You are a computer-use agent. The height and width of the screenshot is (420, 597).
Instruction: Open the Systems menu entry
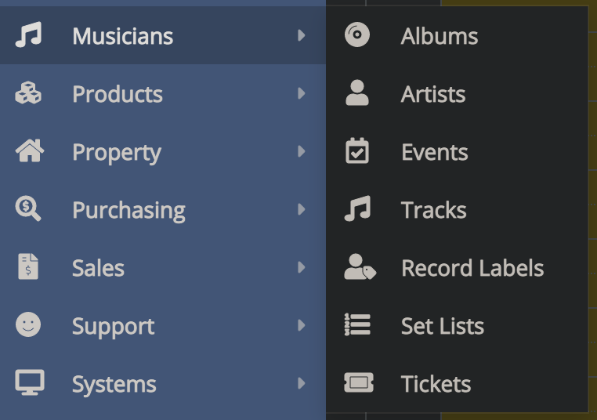pyautogui.click(x=114, y=384)
